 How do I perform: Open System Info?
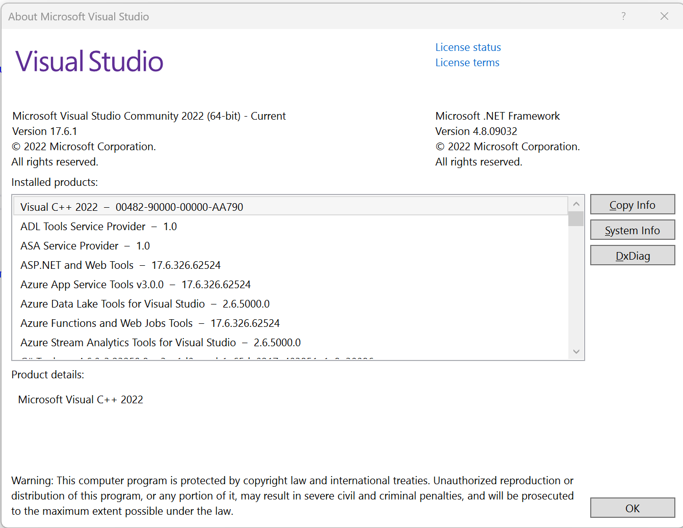point(632,230)
